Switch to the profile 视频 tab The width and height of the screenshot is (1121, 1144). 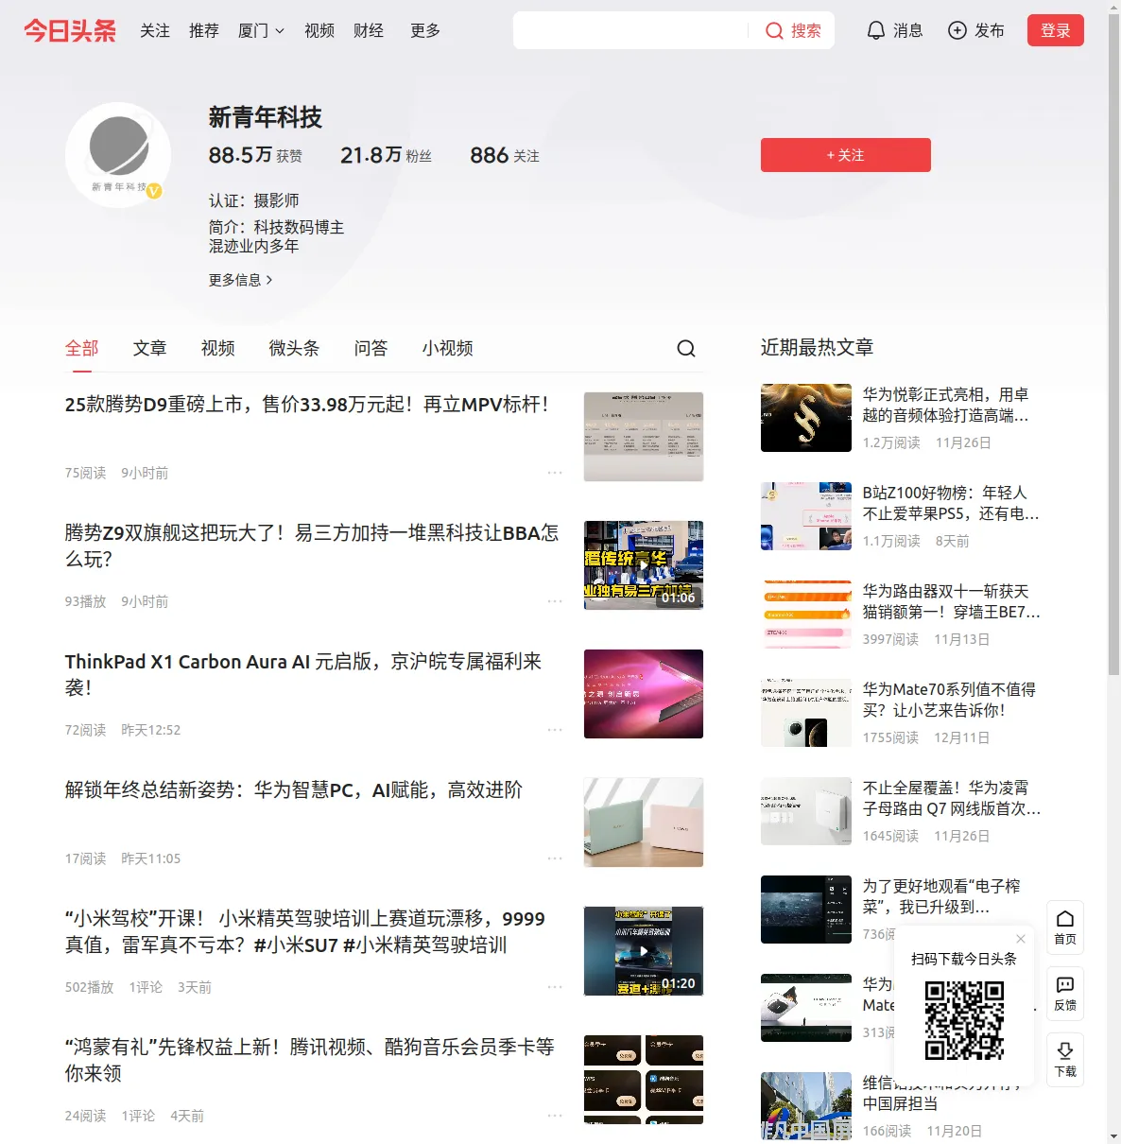click(218, 349)
